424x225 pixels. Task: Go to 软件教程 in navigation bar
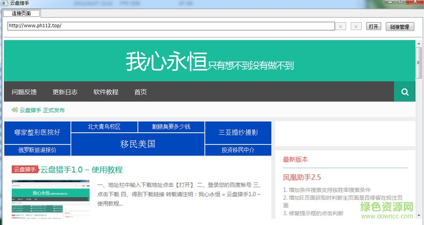pyautogui.click(x=106, y=92)
